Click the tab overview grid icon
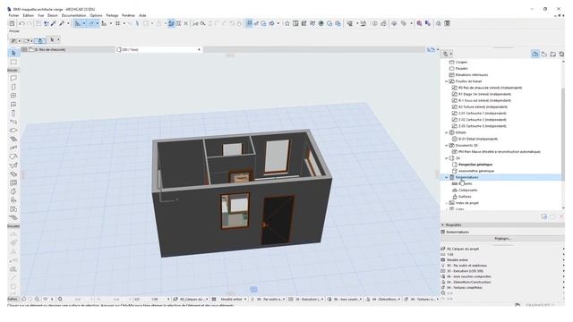The width and height of the screenshot is (573, 322). tap(24, 49)
